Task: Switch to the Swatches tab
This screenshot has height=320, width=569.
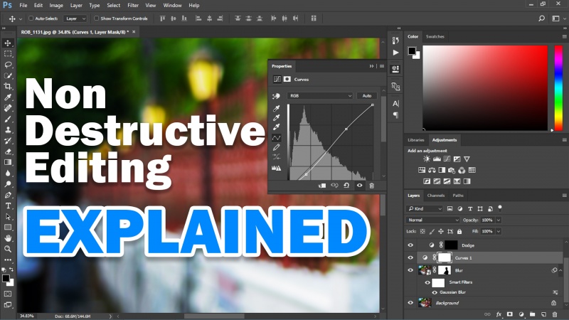Action: (435, 37)
